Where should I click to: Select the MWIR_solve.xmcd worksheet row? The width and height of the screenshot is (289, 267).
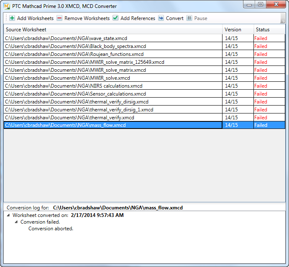(144, 78)
